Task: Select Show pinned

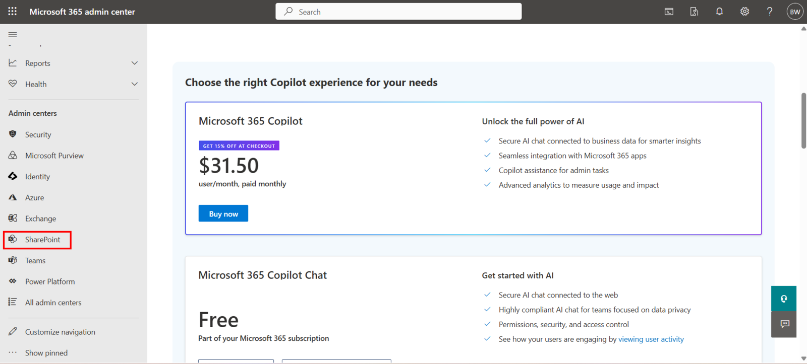Action: (46, 353)
